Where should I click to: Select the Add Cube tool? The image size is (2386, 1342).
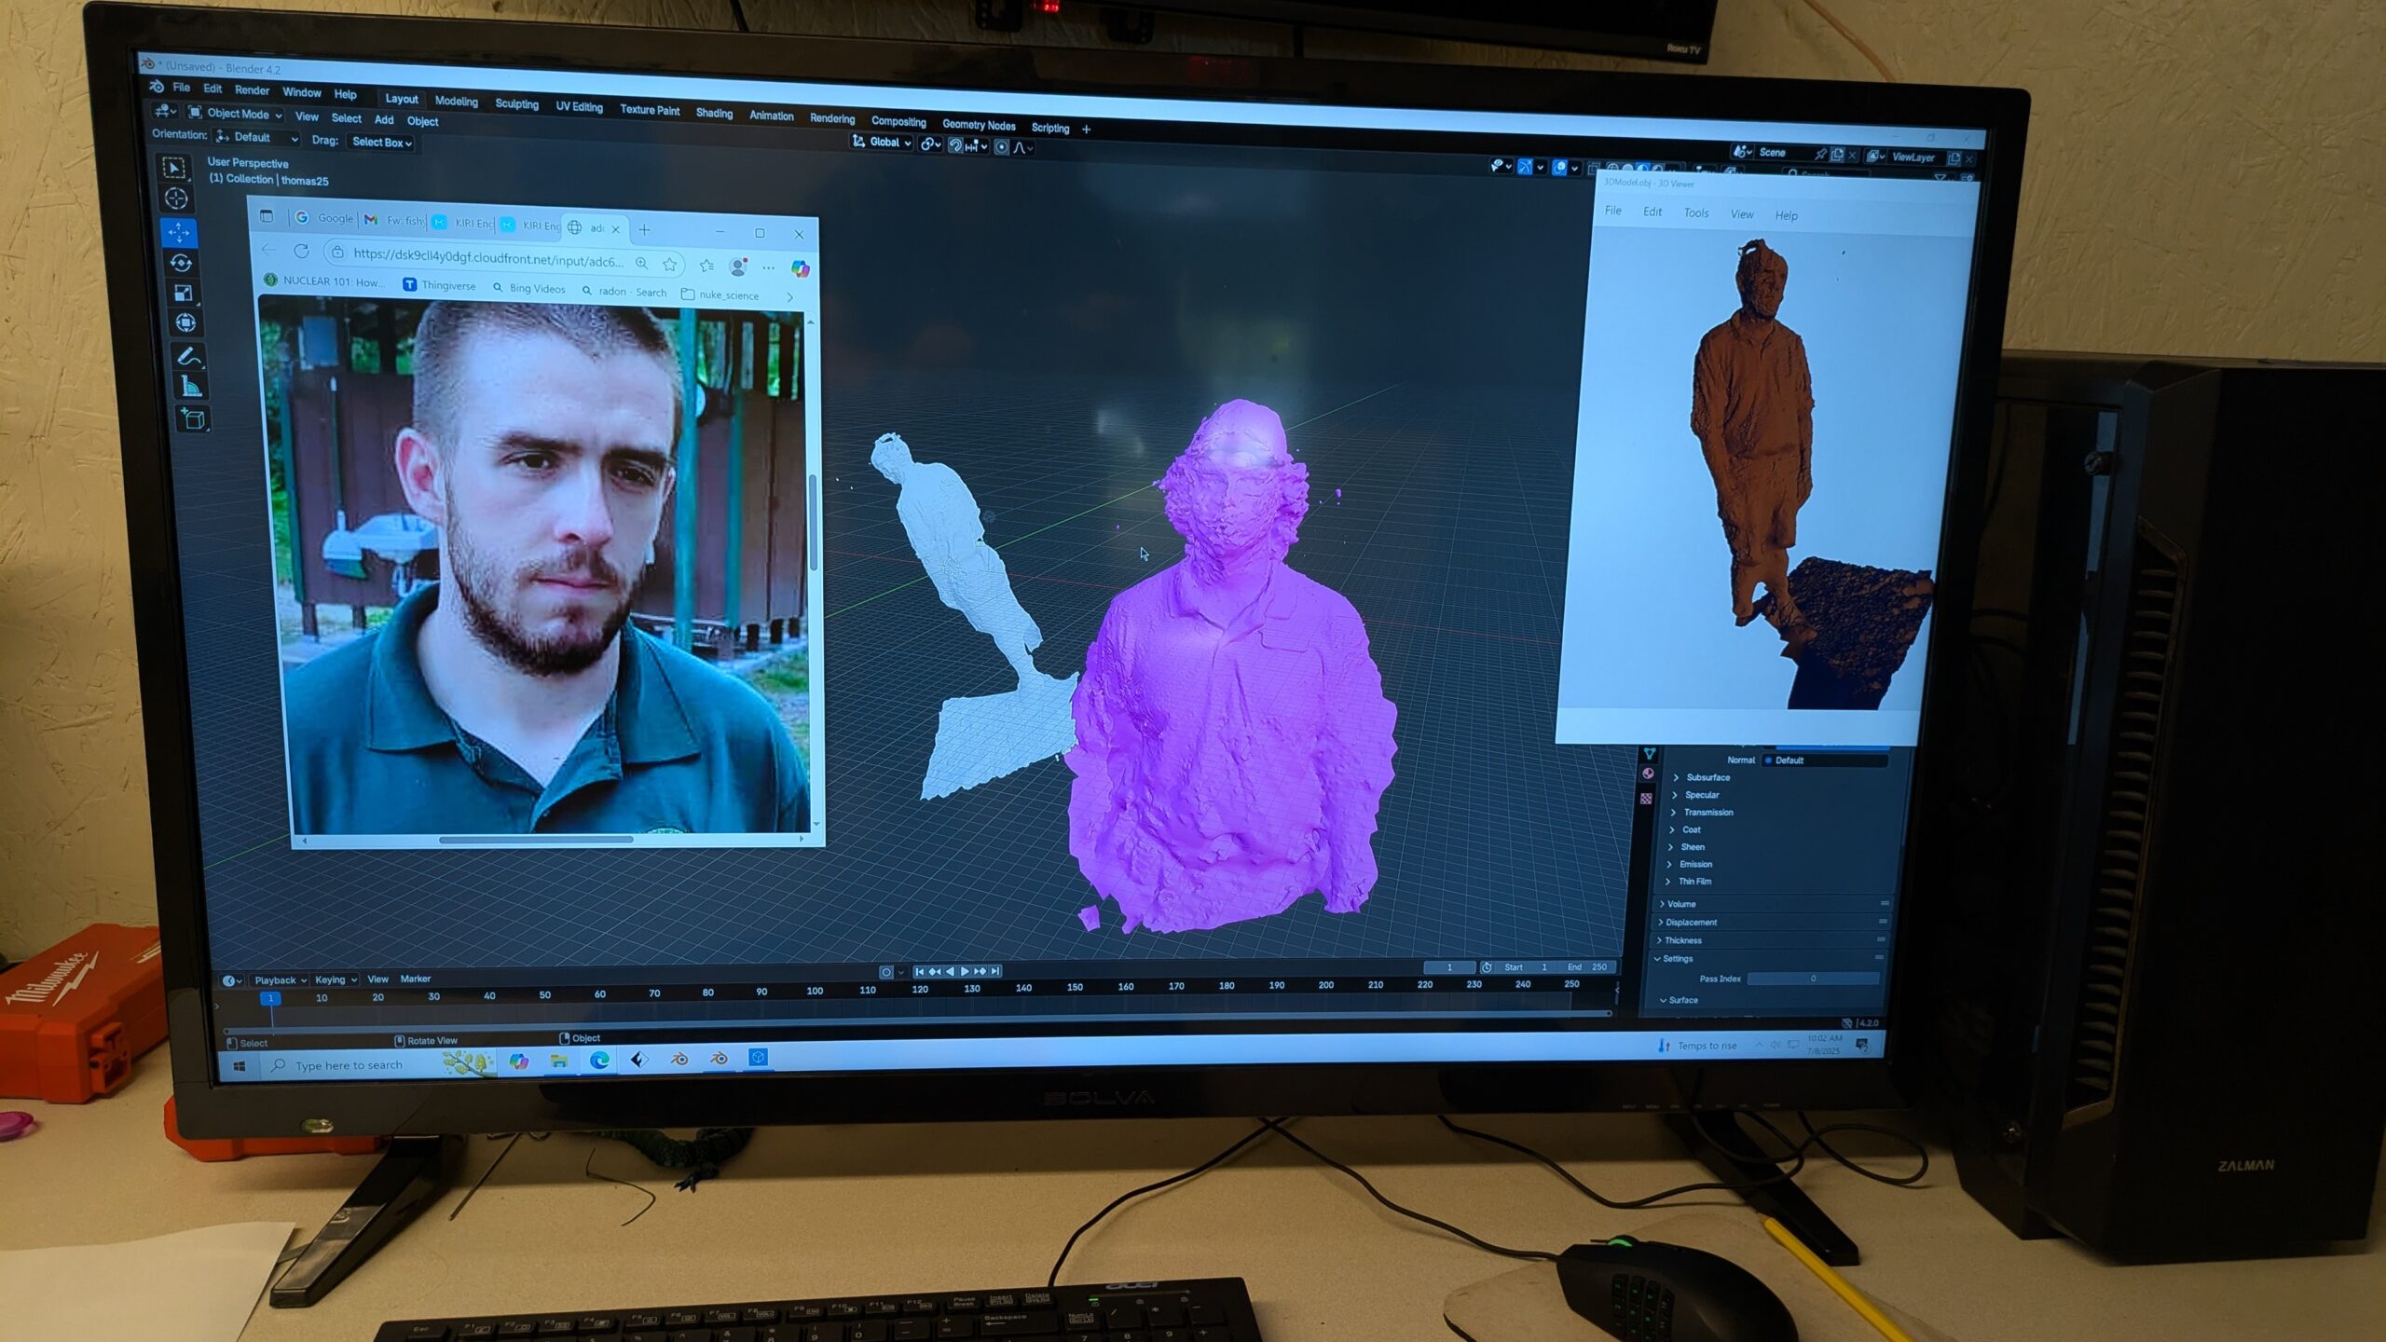point(194,419)
